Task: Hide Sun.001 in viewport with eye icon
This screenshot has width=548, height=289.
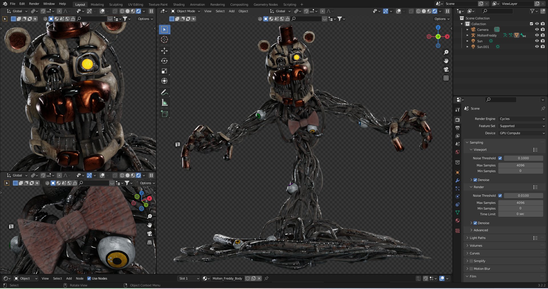Action: point(537,47)
